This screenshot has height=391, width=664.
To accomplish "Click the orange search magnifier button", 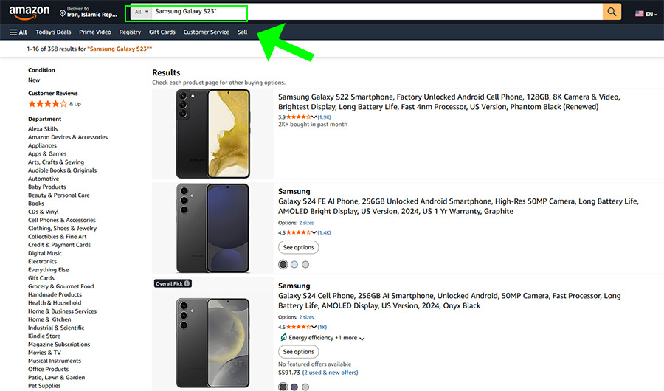I will 612,13.
